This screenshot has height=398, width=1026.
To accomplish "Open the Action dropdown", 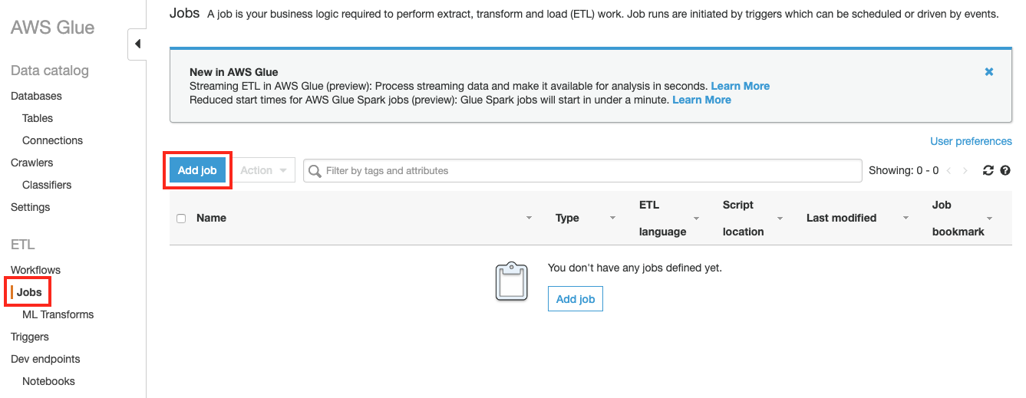I will tap(263, 170).
